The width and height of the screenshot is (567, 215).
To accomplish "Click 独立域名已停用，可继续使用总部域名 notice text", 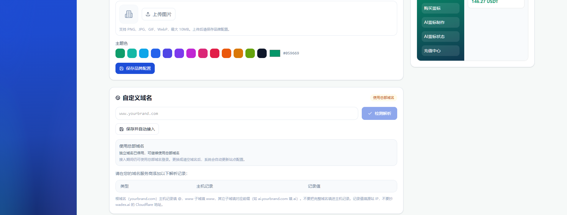I will pyautogui.click(x=149, y=153).
